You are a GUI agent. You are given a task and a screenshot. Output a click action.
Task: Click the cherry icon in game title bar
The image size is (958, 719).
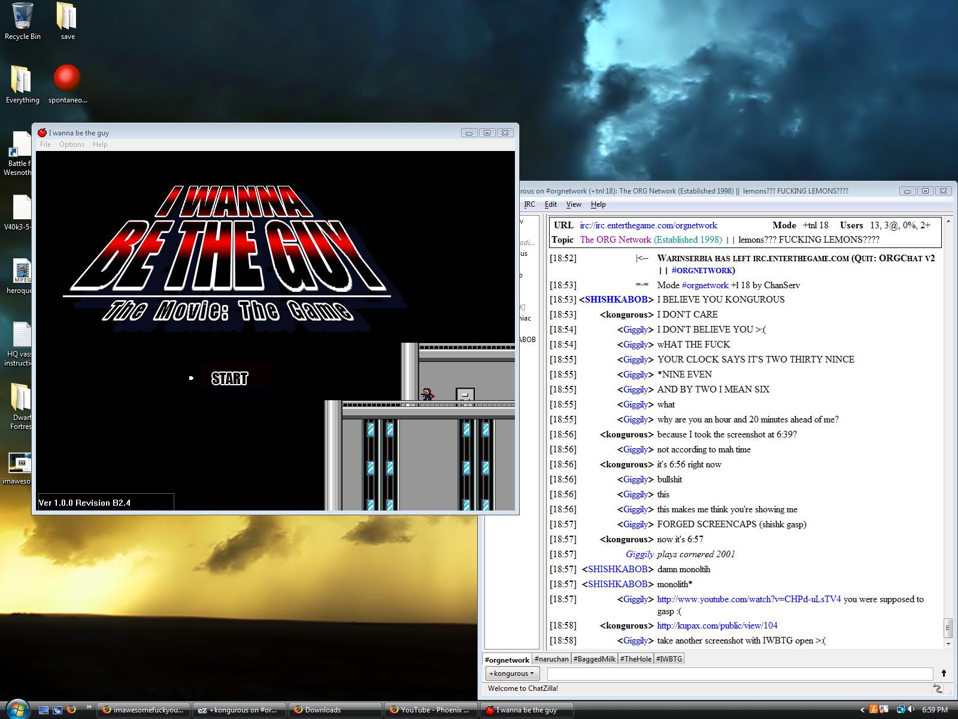click(42, 132)
